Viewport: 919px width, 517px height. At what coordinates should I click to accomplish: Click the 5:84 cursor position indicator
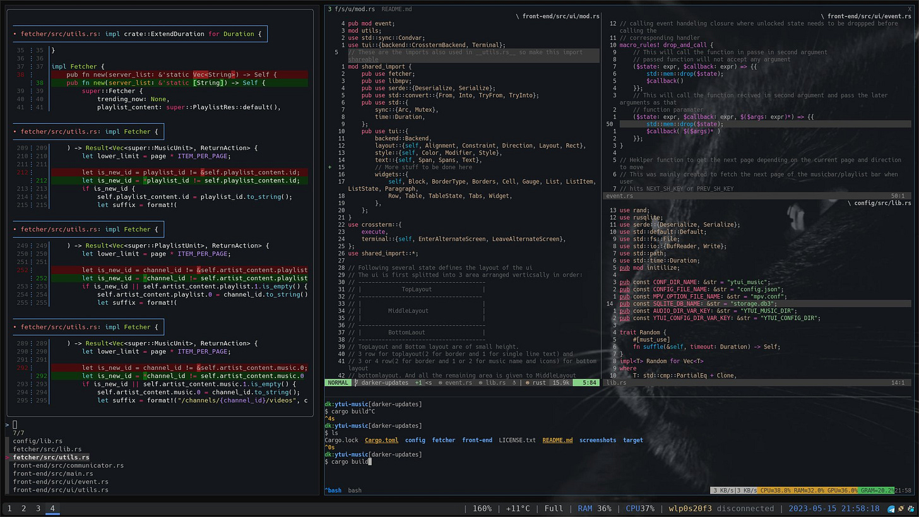click(587, 383)
